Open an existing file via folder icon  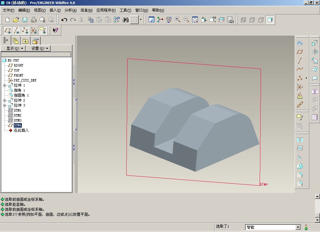(16, 20)
